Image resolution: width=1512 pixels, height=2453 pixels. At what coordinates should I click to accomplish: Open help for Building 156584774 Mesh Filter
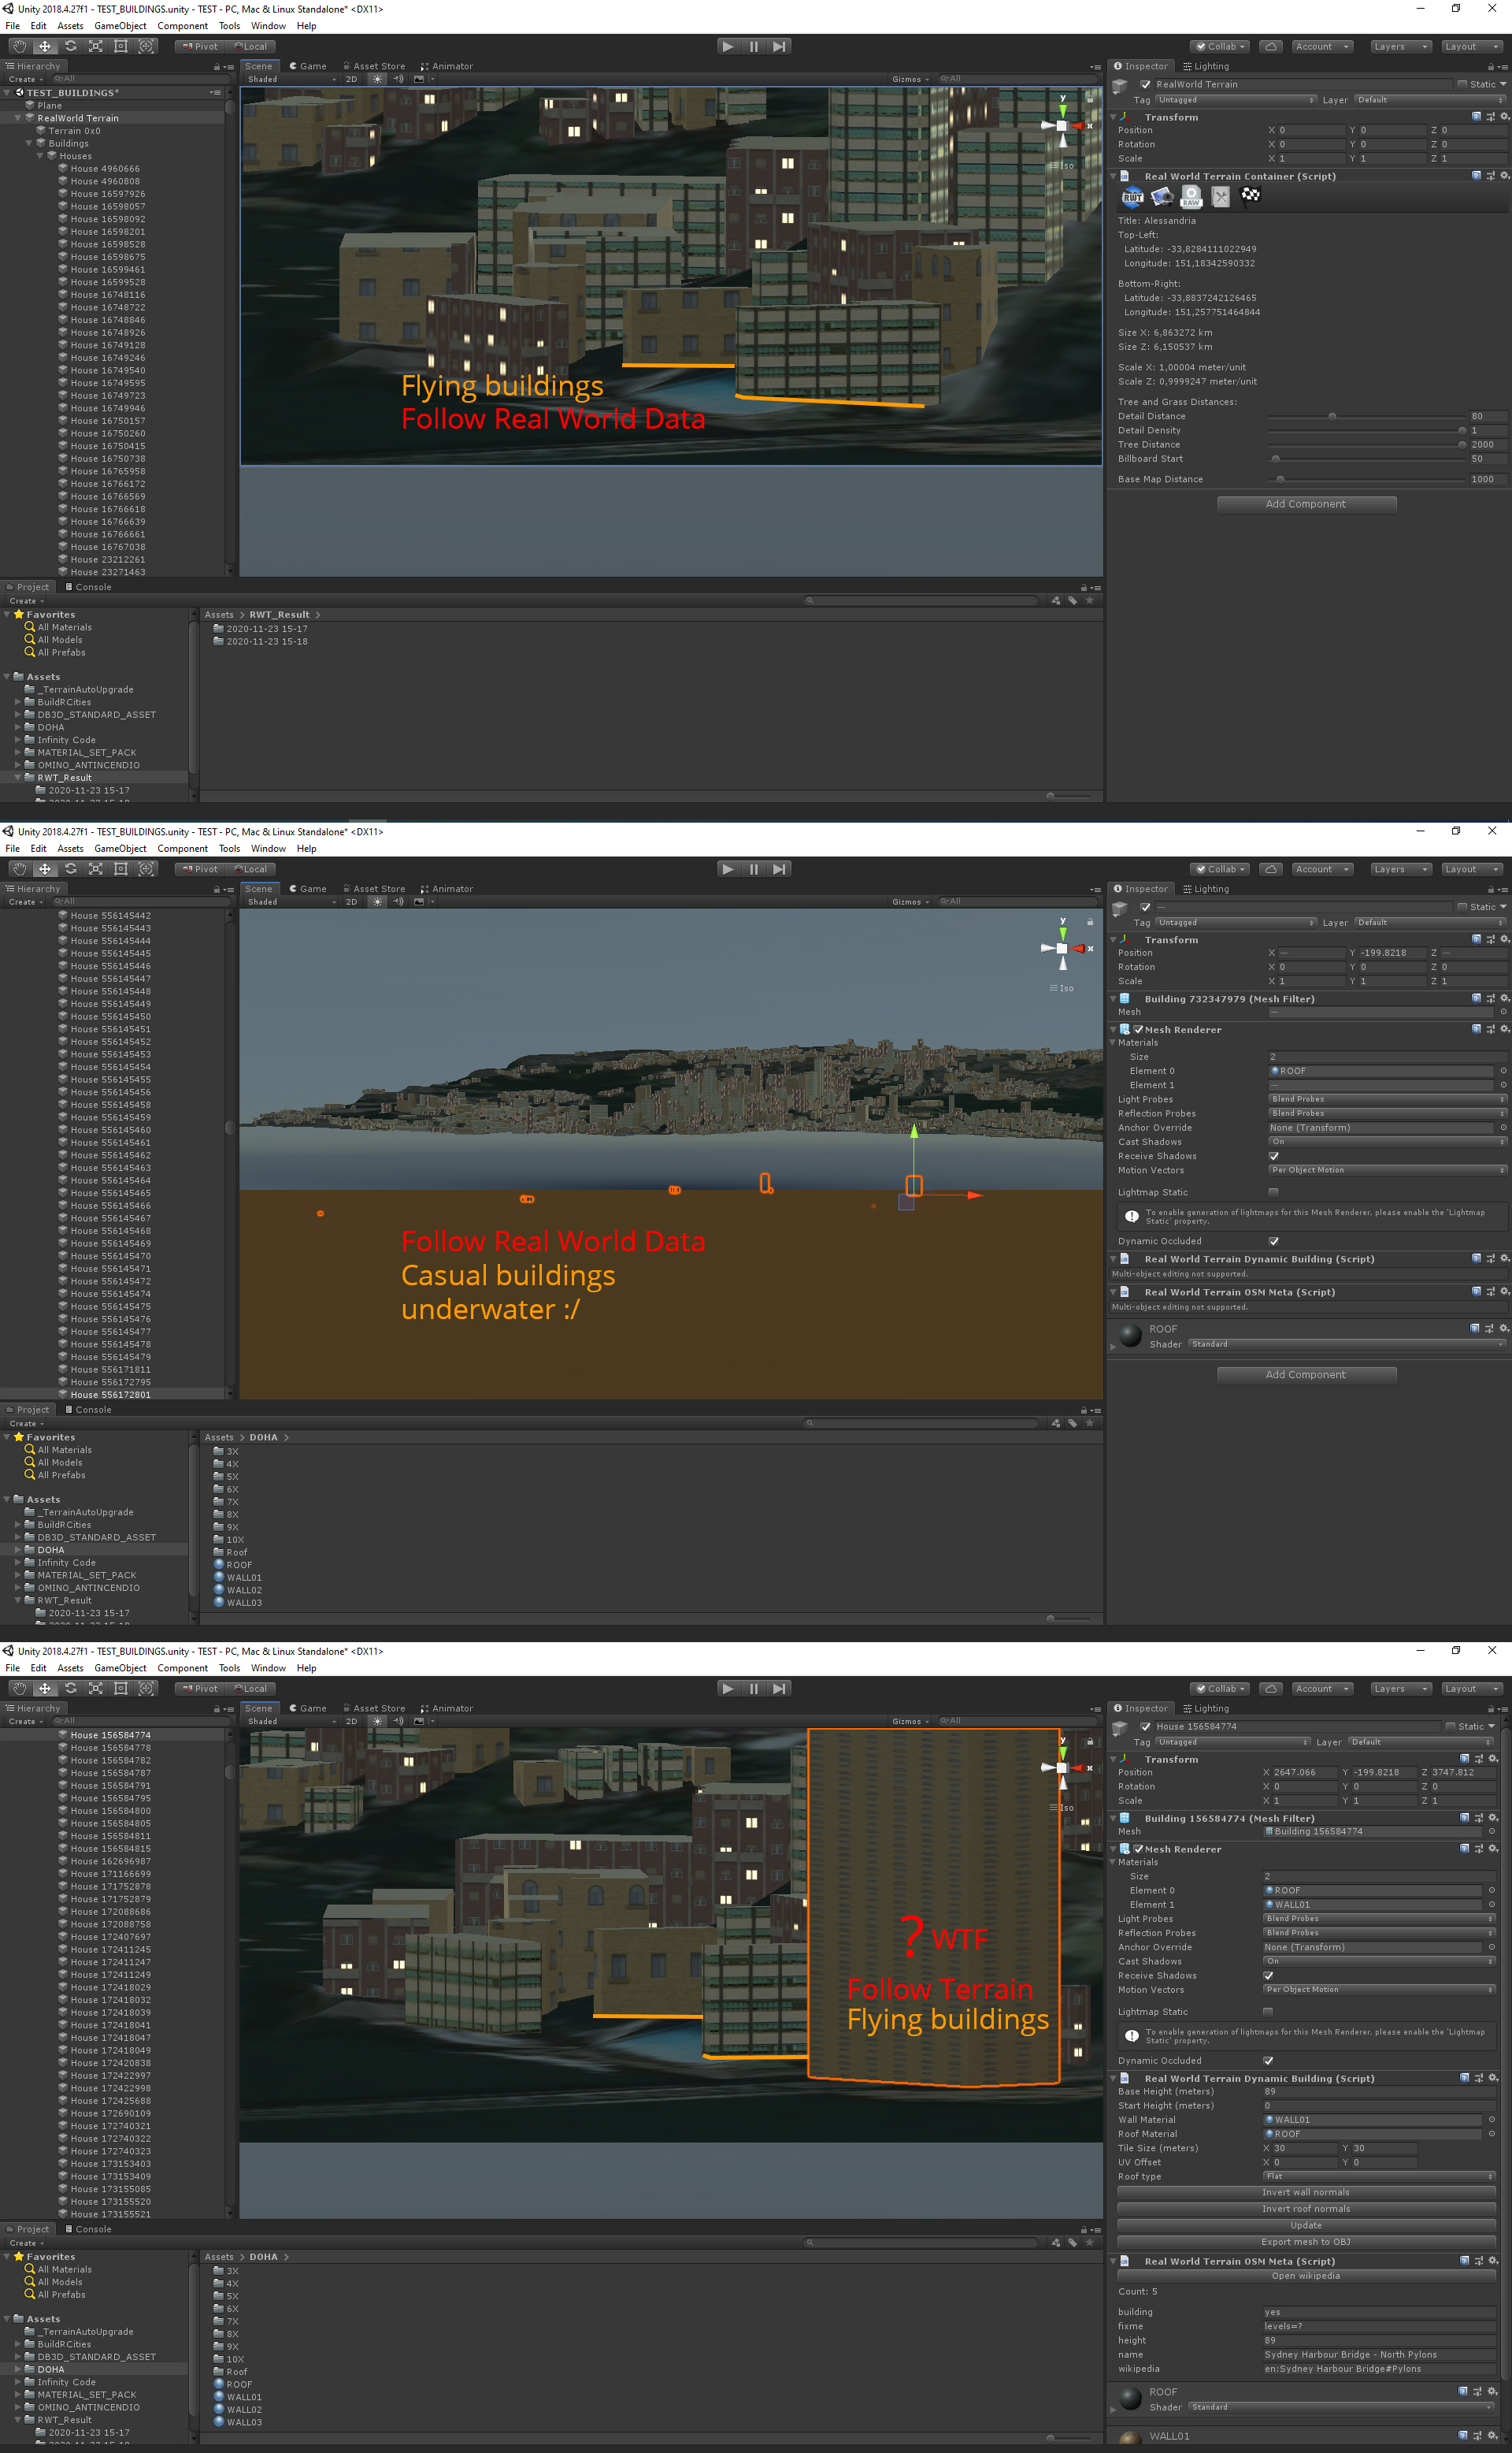pyautogui.click(x=1464, y=1818)
